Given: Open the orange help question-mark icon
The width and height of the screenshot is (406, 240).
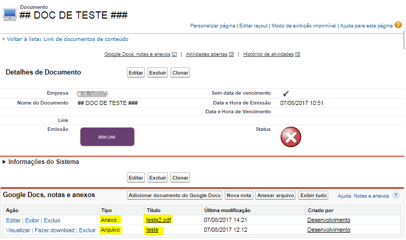Looking at the screenshot, I should point(398,25).
